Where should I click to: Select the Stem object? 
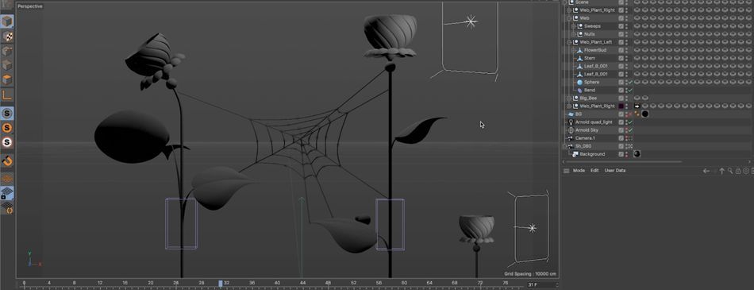click(590, 58)
